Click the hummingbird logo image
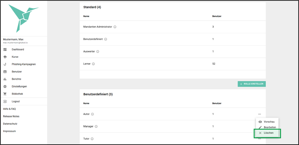This screenshot has height=145, width=299. pyautogui.click(x=24, y=18)
